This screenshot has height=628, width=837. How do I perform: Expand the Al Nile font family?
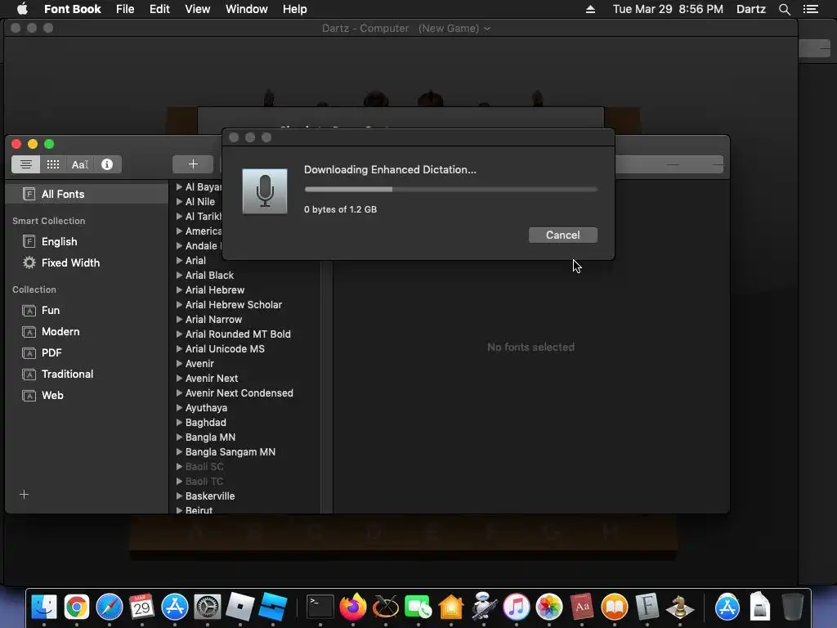[179, 202]
